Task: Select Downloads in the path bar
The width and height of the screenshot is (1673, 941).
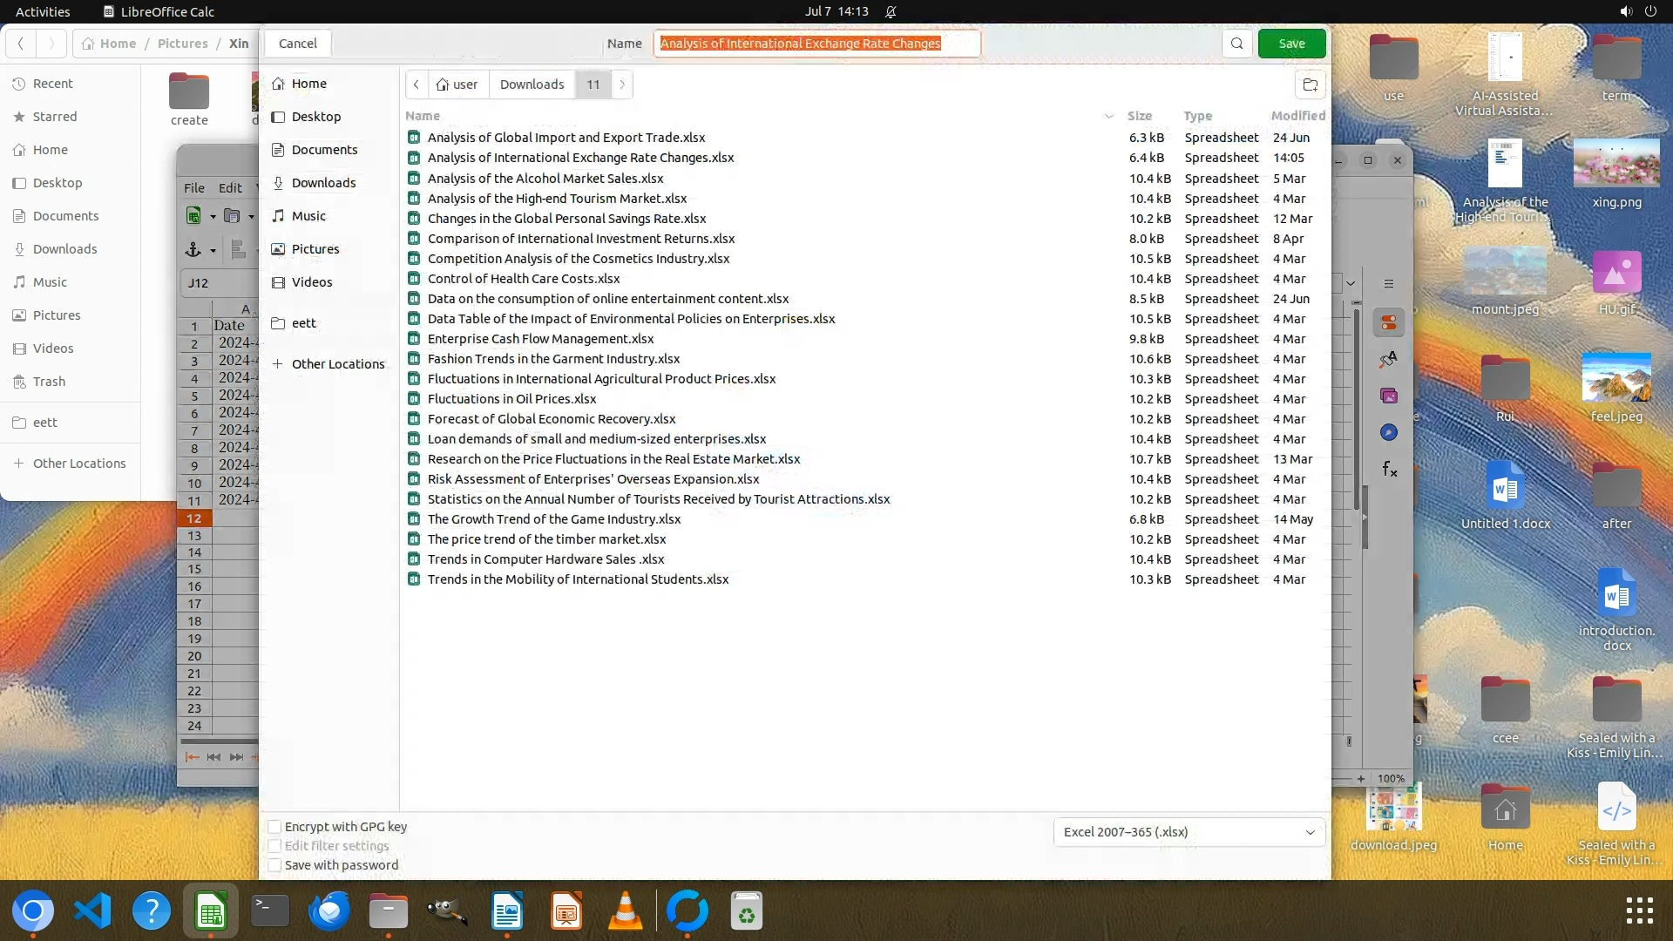Action: [x=532, y=85]
